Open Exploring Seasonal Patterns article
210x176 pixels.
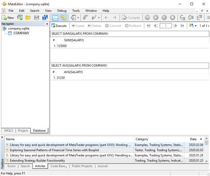click(54, 150)
